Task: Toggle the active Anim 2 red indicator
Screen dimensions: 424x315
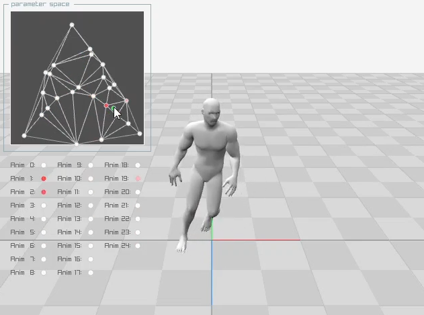Action: click(x=44, y=192)
